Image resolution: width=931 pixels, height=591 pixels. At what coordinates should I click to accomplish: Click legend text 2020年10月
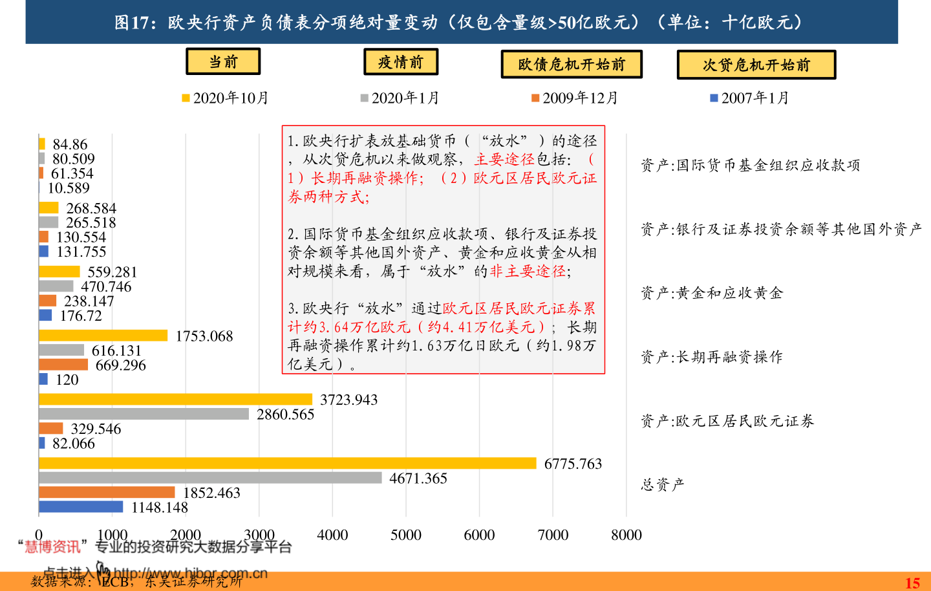(x=231, y=98)
